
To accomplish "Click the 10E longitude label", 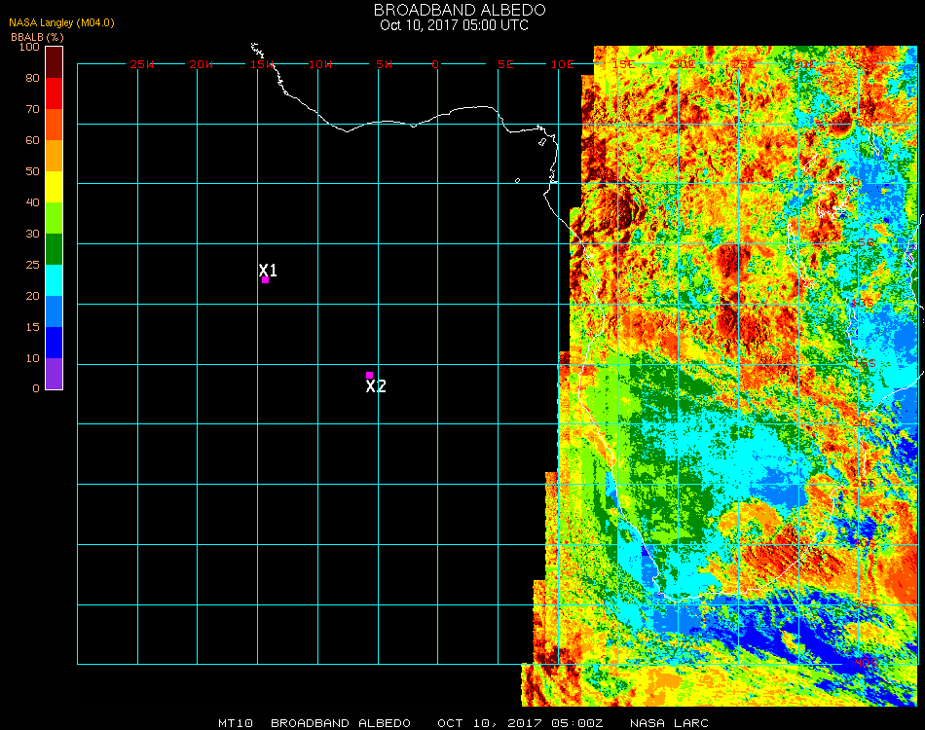I will [562, 64].
